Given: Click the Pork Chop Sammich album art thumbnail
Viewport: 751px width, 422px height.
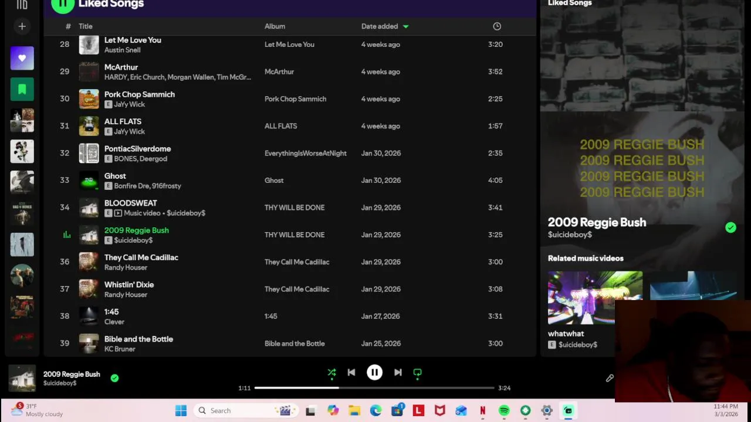Looking at the screenshot, I should tap(89, 99).
